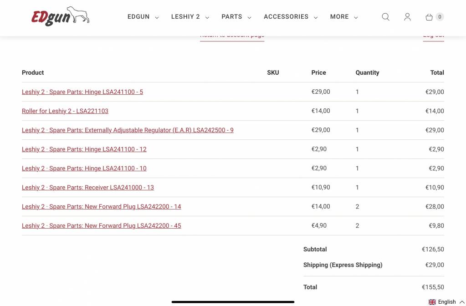Open the PARTS navigation menu
466x306 pixels.
point(232,17)
